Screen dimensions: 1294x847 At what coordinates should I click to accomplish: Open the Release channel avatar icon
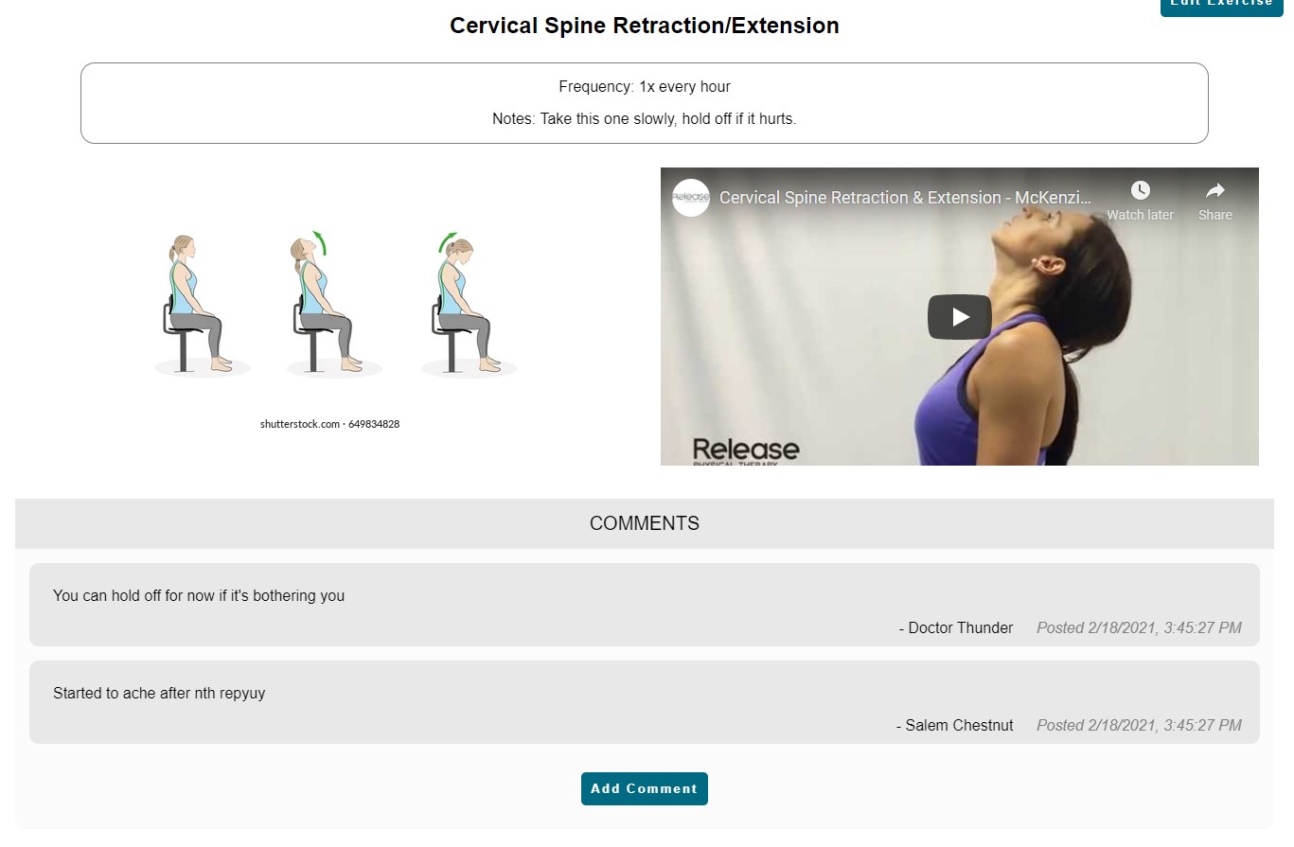click(x=691, y=198)
